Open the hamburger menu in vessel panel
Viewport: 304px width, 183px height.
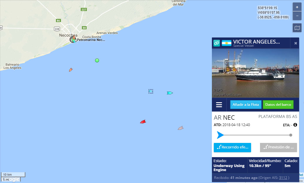(x=219, y=105)
